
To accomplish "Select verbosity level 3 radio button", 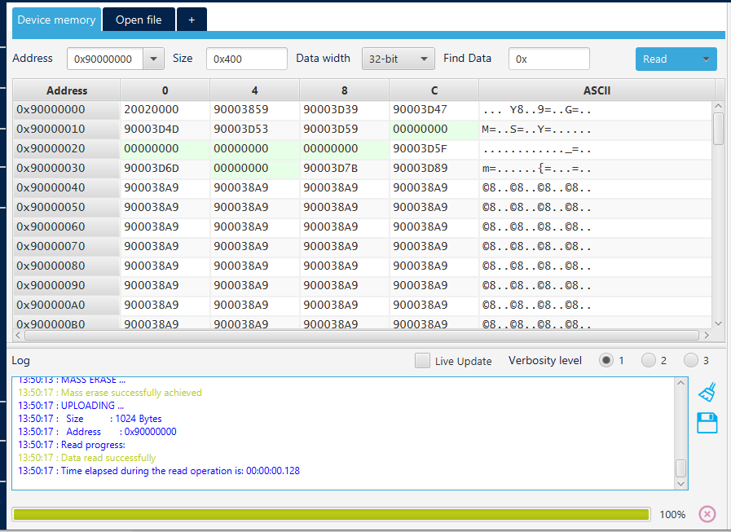I will (691, 360).
